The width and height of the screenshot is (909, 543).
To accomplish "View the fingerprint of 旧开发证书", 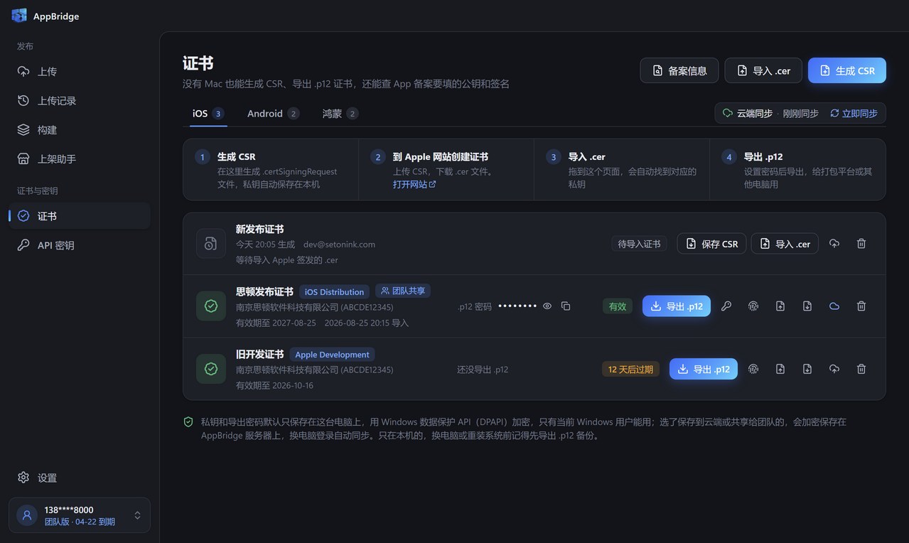I will coord(753,369).
